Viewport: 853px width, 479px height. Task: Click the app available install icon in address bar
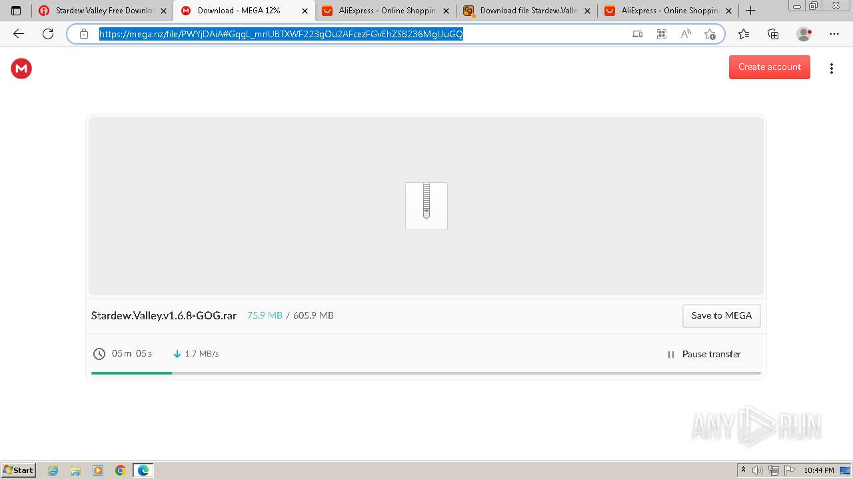(638, 34)
